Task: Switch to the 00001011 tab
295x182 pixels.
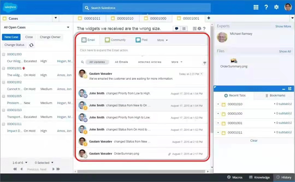Action: coord(90,18)
